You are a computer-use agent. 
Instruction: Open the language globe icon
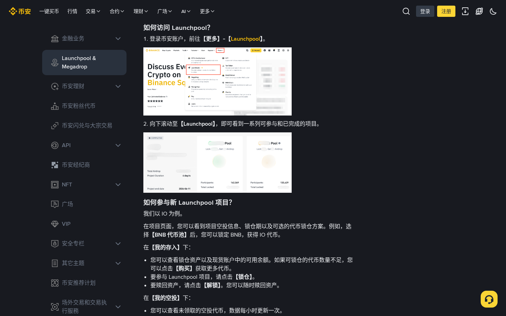pyautogui.click(x=479, y=11)
